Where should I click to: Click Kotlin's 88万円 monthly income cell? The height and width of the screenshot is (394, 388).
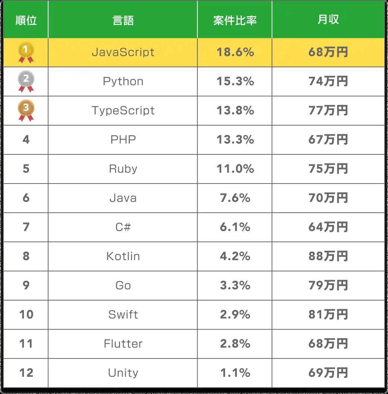[x=328, y=256]
